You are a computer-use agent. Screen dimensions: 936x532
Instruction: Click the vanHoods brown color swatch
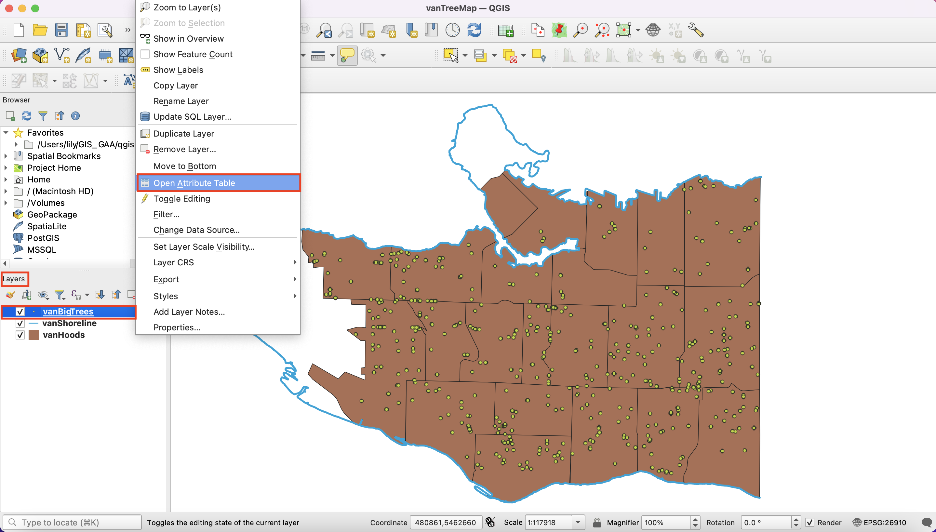click(x=33, y=335)
